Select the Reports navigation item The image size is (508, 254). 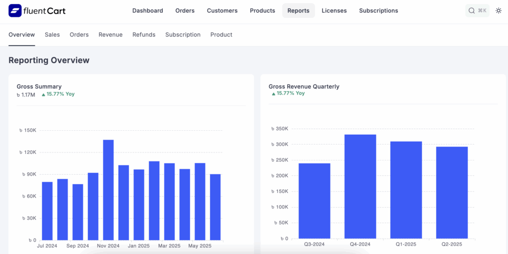pyautogui.click(x=298, y=10)
